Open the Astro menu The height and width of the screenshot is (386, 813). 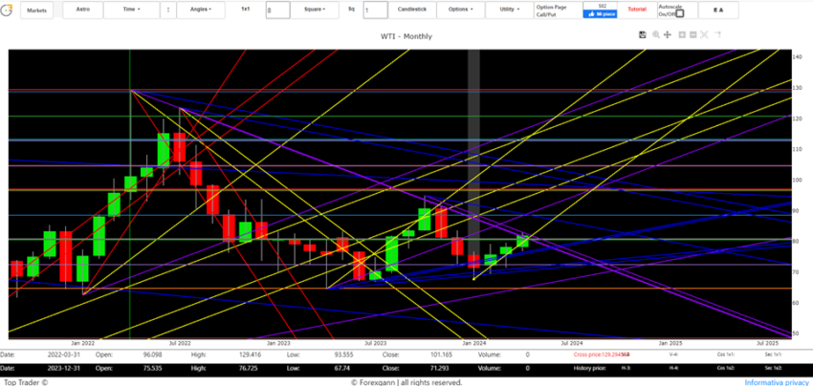(83, 10)
